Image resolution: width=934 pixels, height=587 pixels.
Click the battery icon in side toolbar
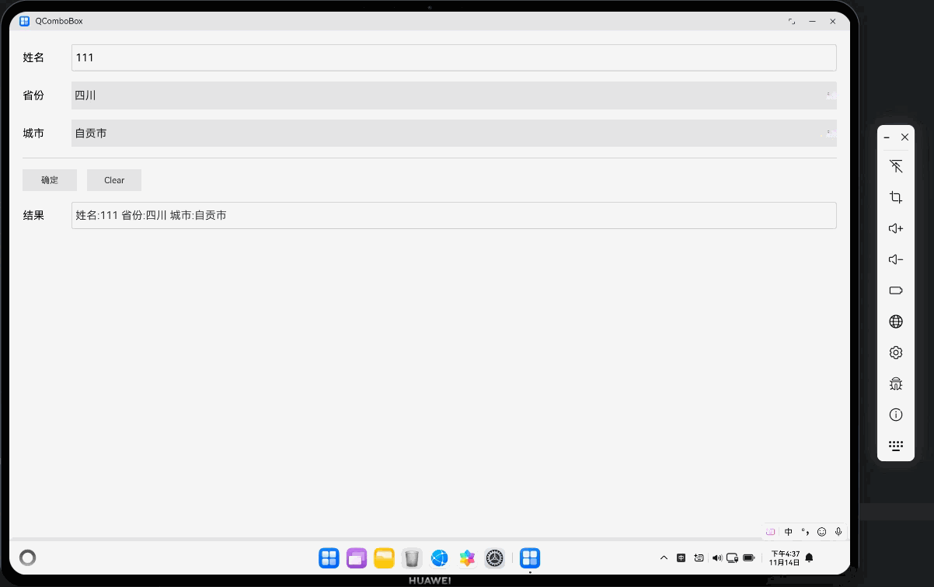896,290
